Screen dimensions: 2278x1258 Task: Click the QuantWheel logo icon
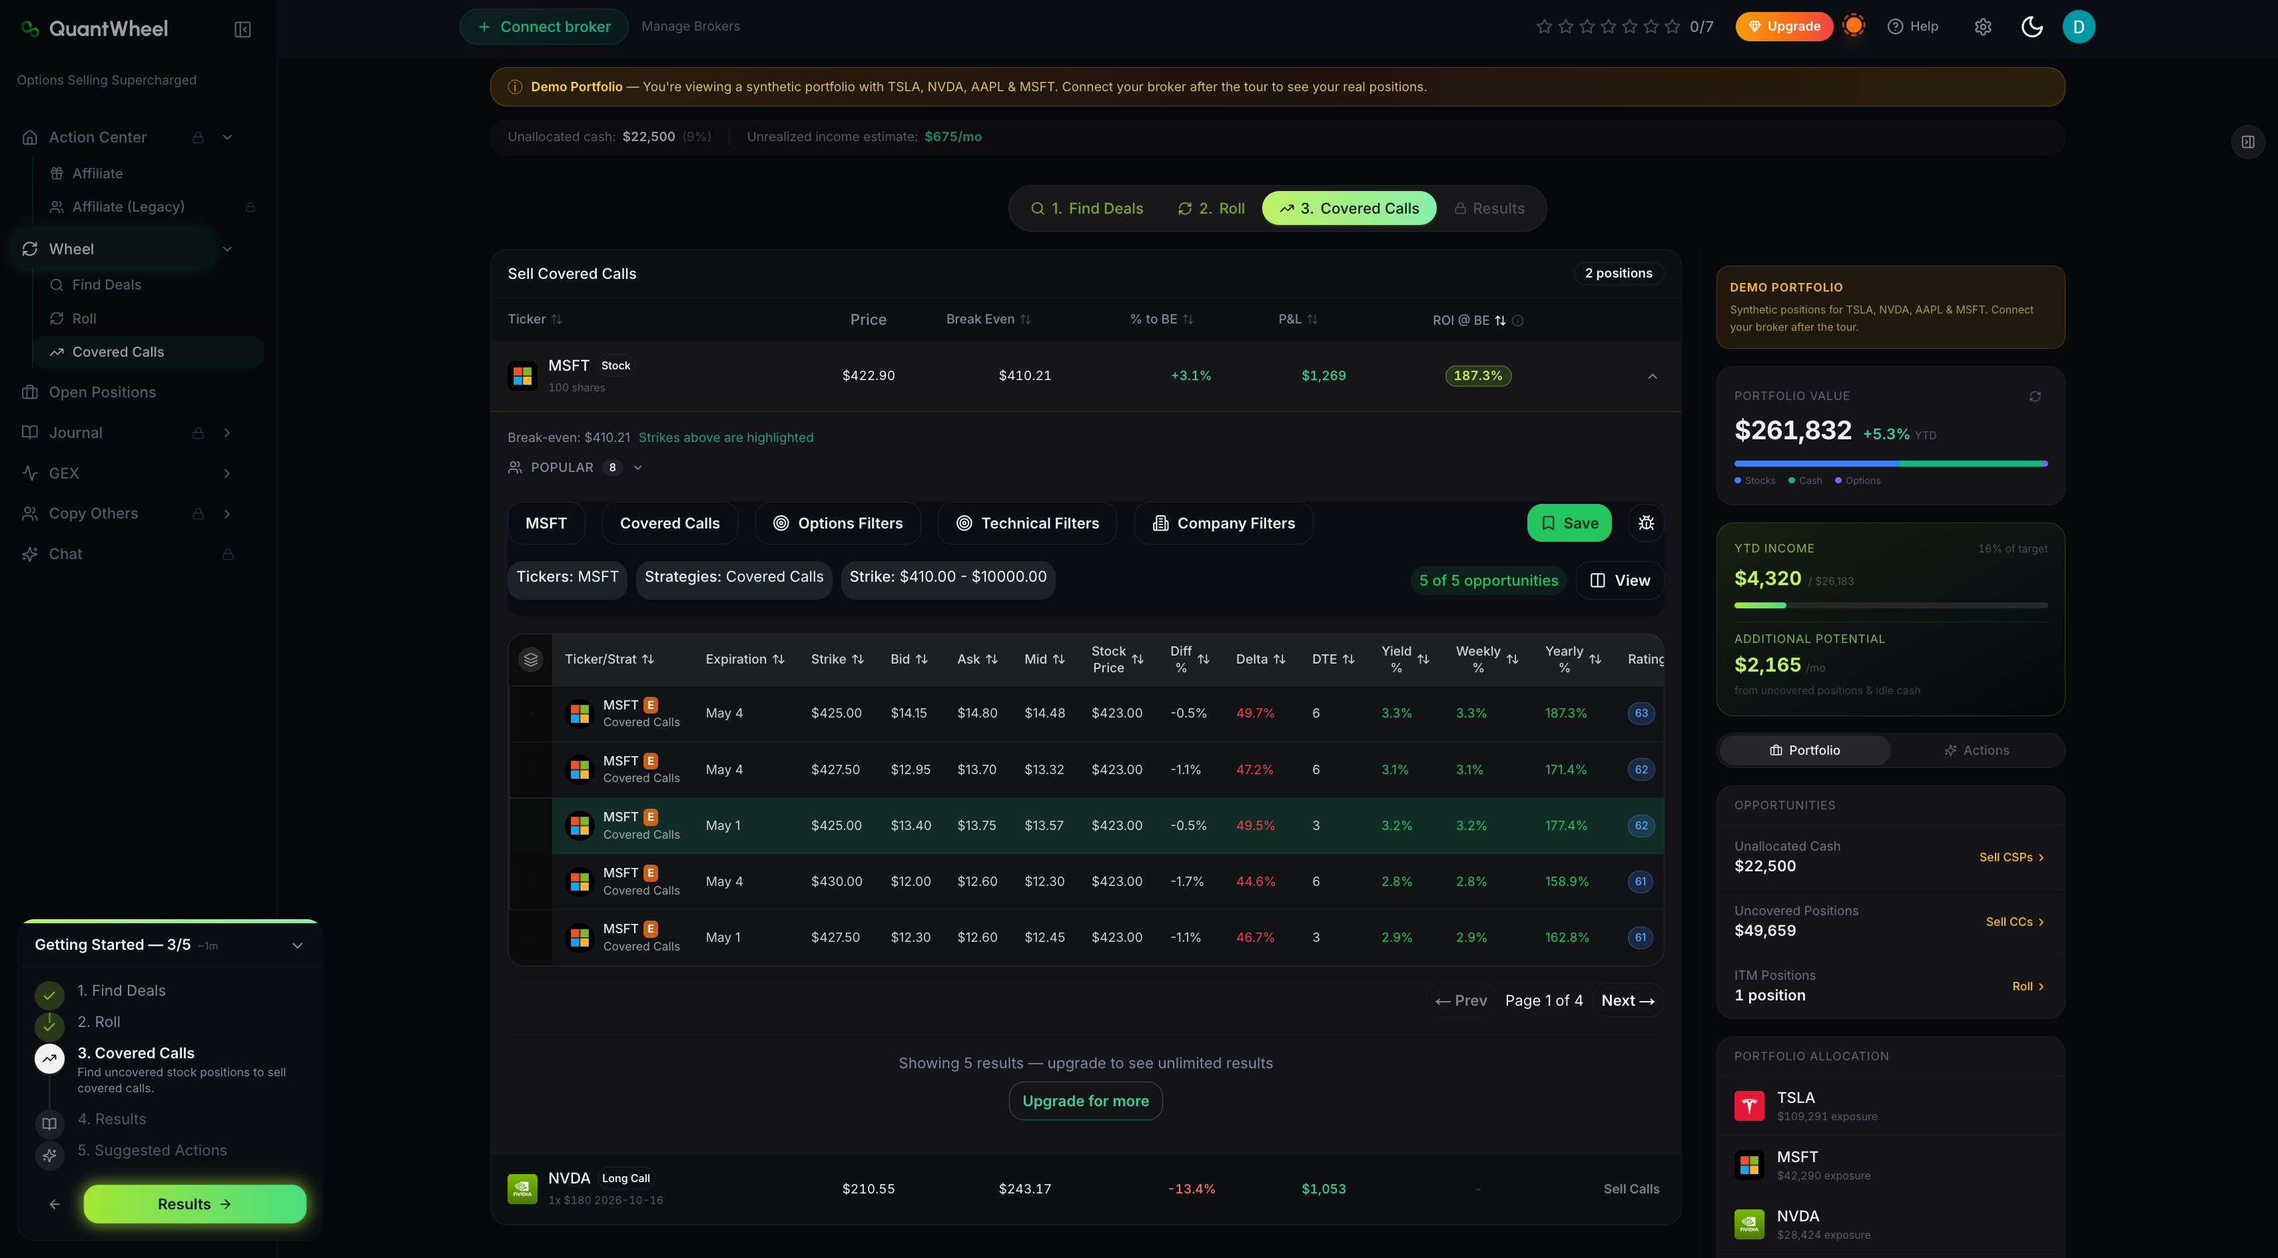[29, 28]
